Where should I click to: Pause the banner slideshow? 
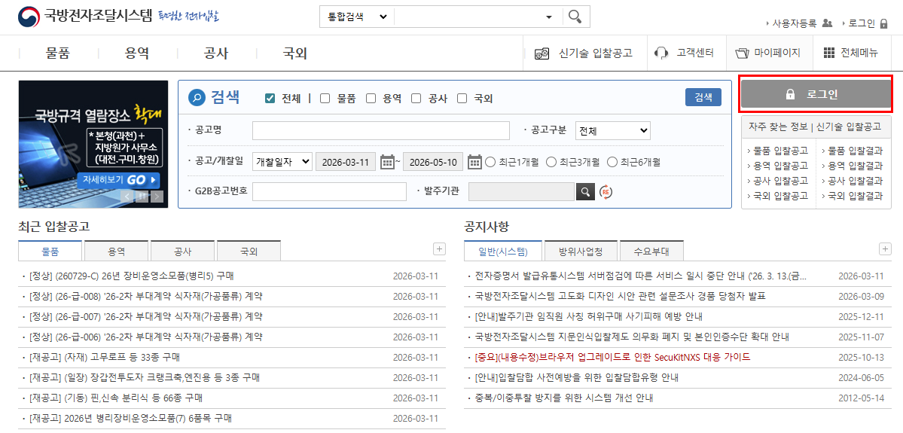[142, 197]
